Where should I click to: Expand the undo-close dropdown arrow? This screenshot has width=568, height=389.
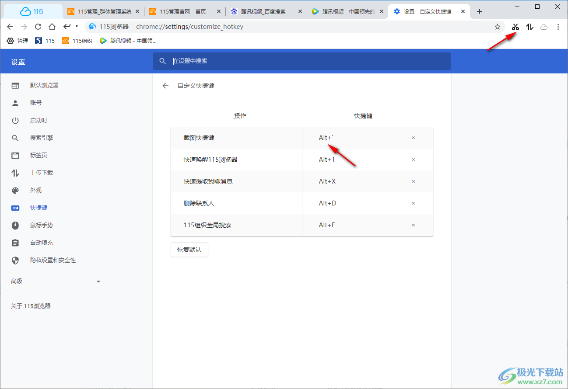pos(77,27)
